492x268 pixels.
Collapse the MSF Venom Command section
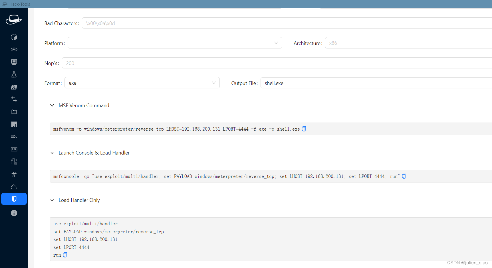(x=52, y=105)
